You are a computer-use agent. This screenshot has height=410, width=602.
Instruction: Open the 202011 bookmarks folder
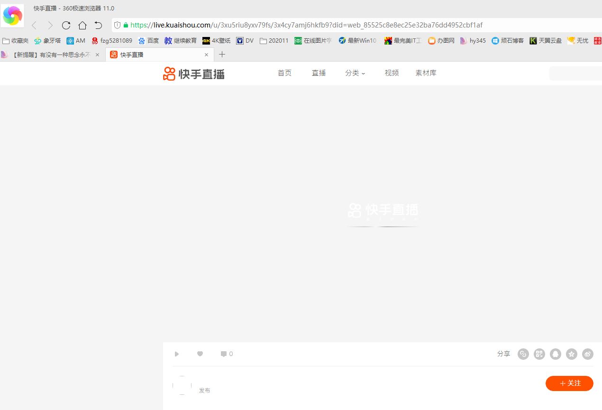click(x=274, y=41)
